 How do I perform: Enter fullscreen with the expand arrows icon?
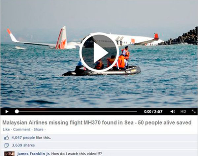coord(193,111)
